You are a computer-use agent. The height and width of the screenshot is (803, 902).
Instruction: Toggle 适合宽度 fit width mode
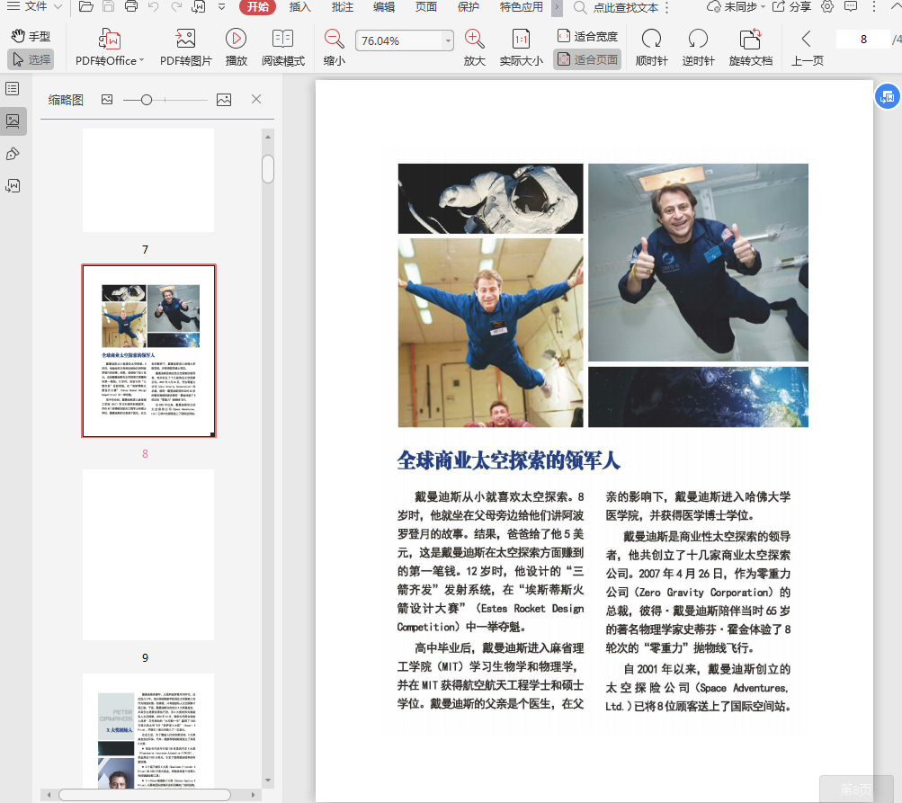click(587, 37)
